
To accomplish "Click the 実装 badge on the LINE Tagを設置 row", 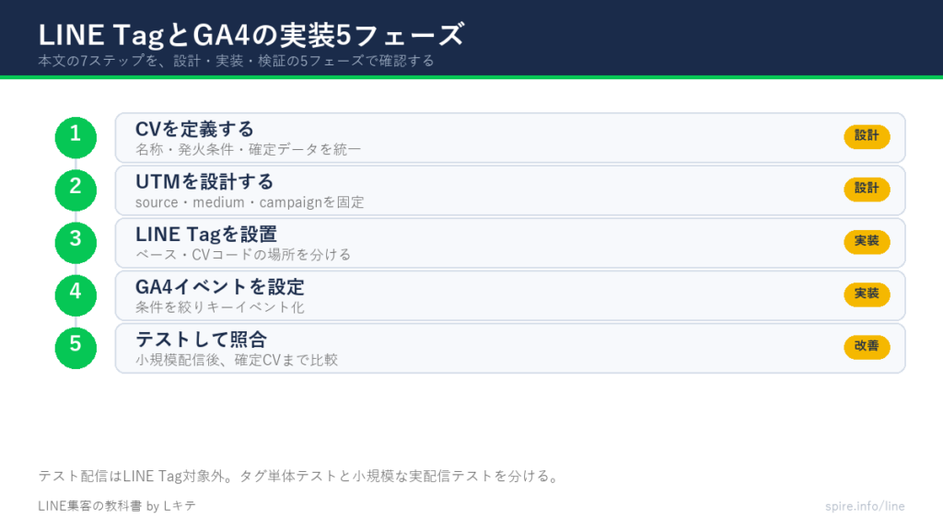I will pos(867,242).
